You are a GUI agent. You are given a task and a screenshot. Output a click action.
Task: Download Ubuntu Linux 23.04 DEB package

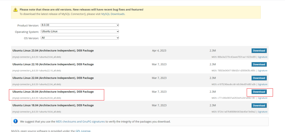pos(259,51)
